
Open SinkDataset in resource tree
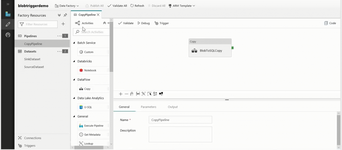click(x=32, y=59)
